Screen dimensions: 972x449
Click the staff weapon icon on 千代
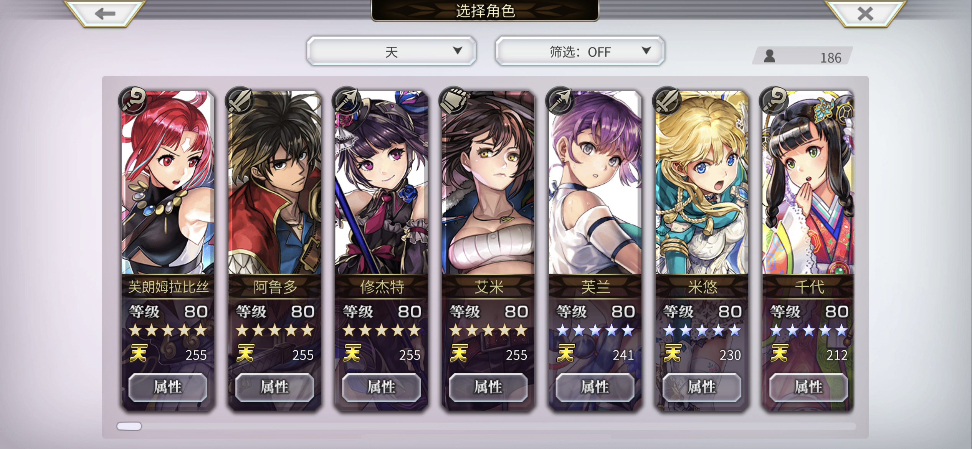pyautogui.click(x=774, y=101)
